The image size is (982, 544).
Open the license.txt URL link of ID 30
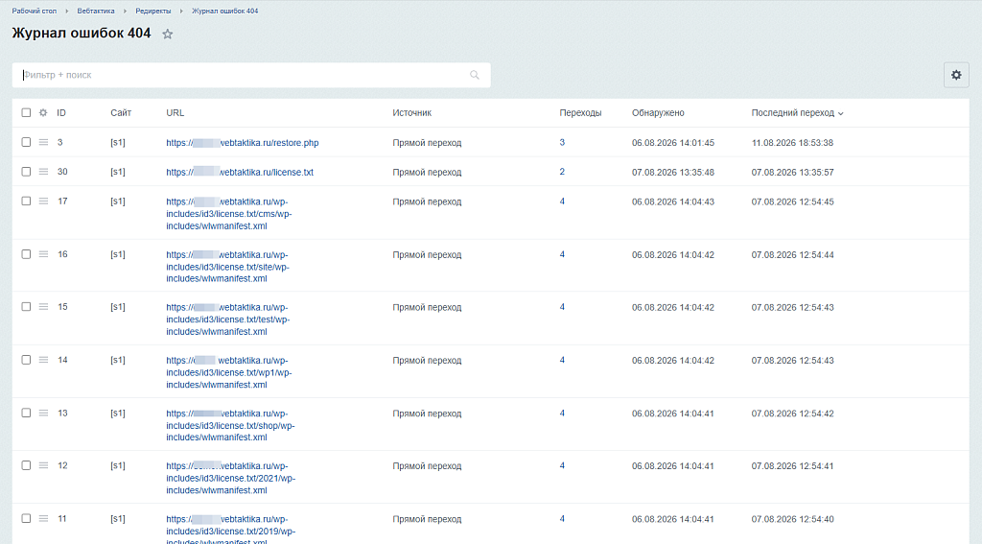[240, 173]
